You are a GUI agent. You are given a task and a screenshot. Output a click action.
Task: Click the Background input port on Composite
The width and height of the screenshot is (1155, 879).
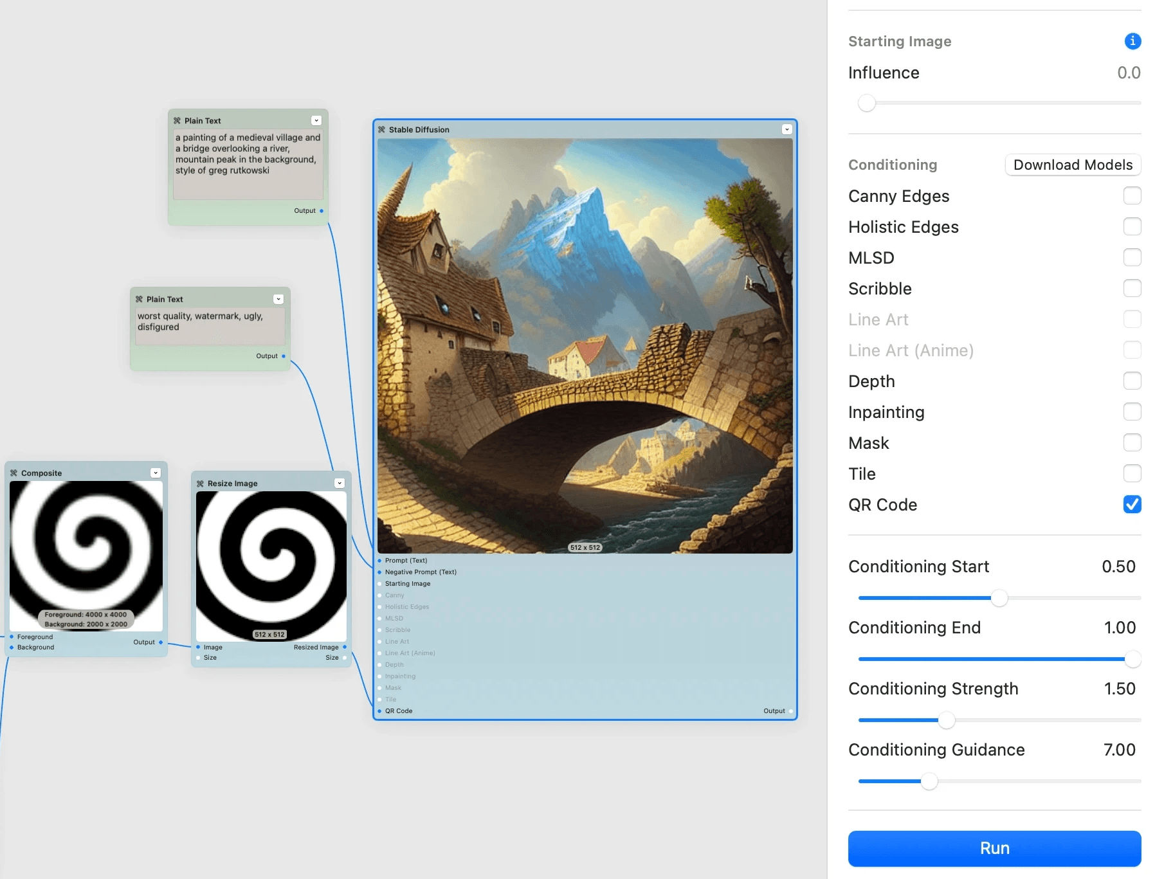12,648
